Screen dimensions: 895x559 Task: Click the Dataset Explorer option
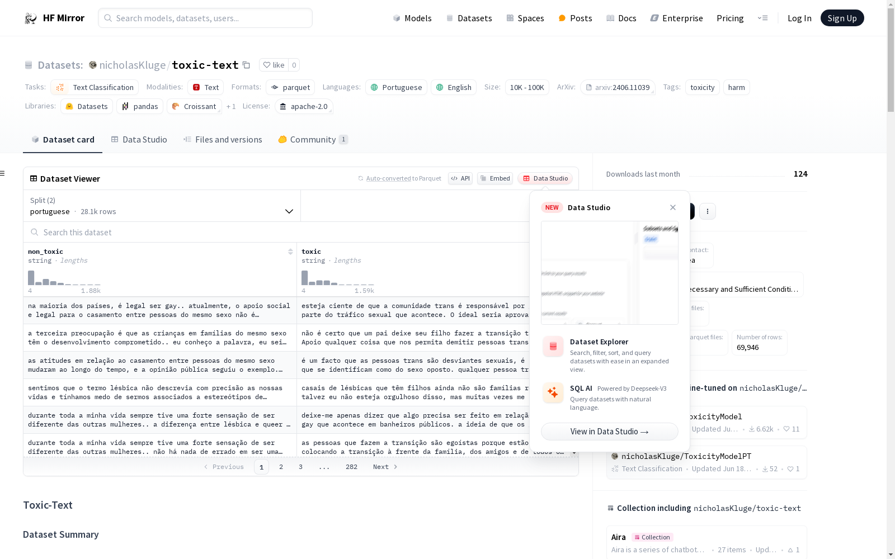610,354
